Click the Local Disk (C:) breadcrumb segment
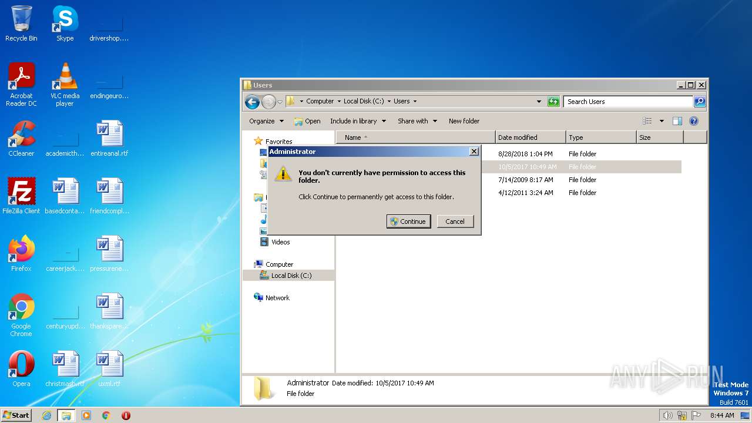 pyautogui.click(x=364, y=102)
